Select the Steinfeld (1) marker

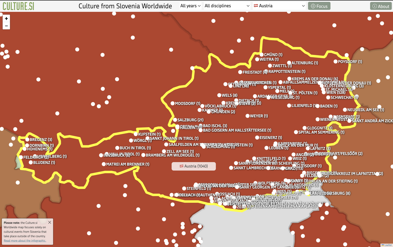click(184, 188)
